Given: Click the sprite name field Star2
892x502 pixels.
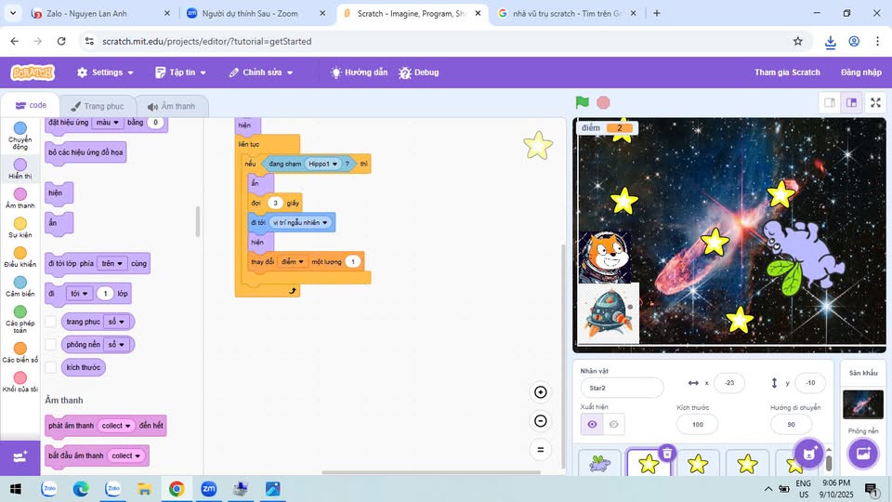Looking at the screenshot, I should tap(622, 388).
